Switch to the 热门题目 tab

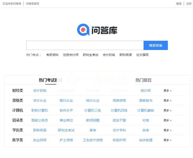coord(143,80)
